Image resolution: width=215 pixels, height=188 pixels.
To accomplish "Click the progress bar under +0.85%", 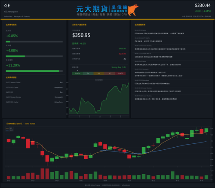I will tap(34, 42).
